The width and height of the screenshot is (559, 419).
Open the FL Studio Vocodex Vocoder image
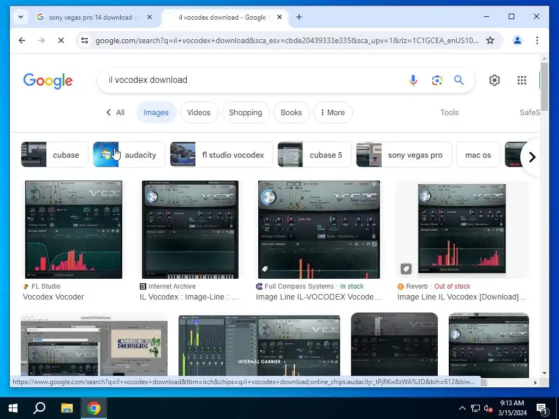pos(74,230)
